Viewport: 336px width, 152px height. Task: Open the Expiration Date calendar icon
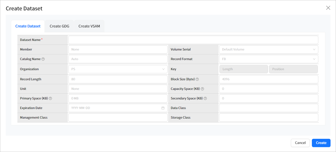tap(163, 108)
